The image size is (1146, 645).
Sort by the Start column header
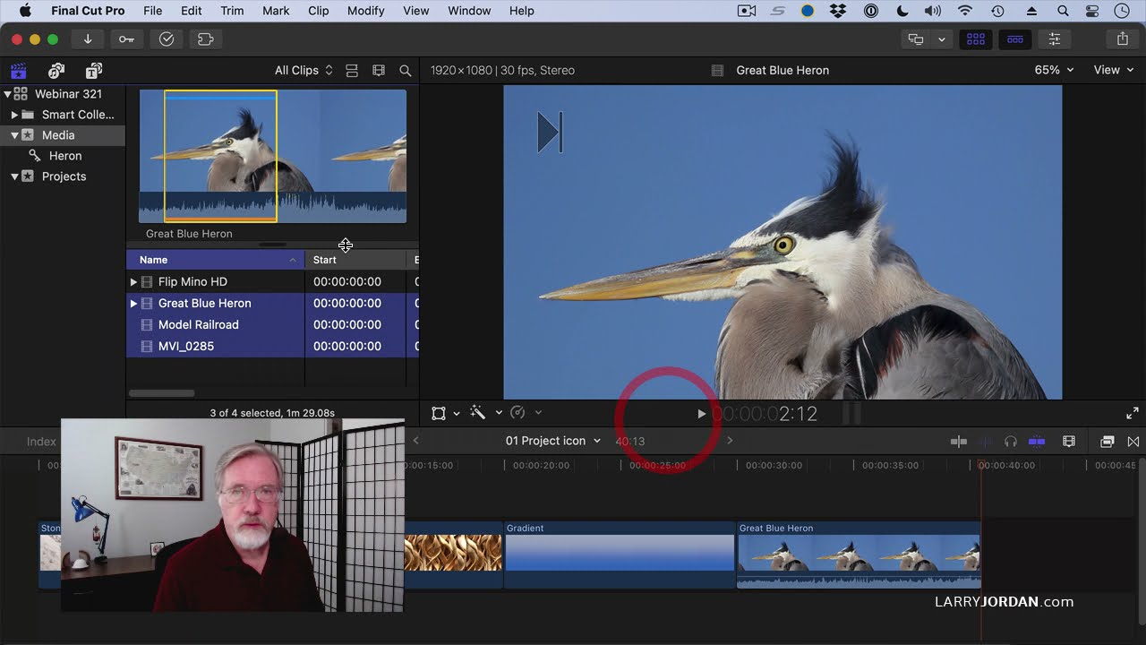[355, 260]
